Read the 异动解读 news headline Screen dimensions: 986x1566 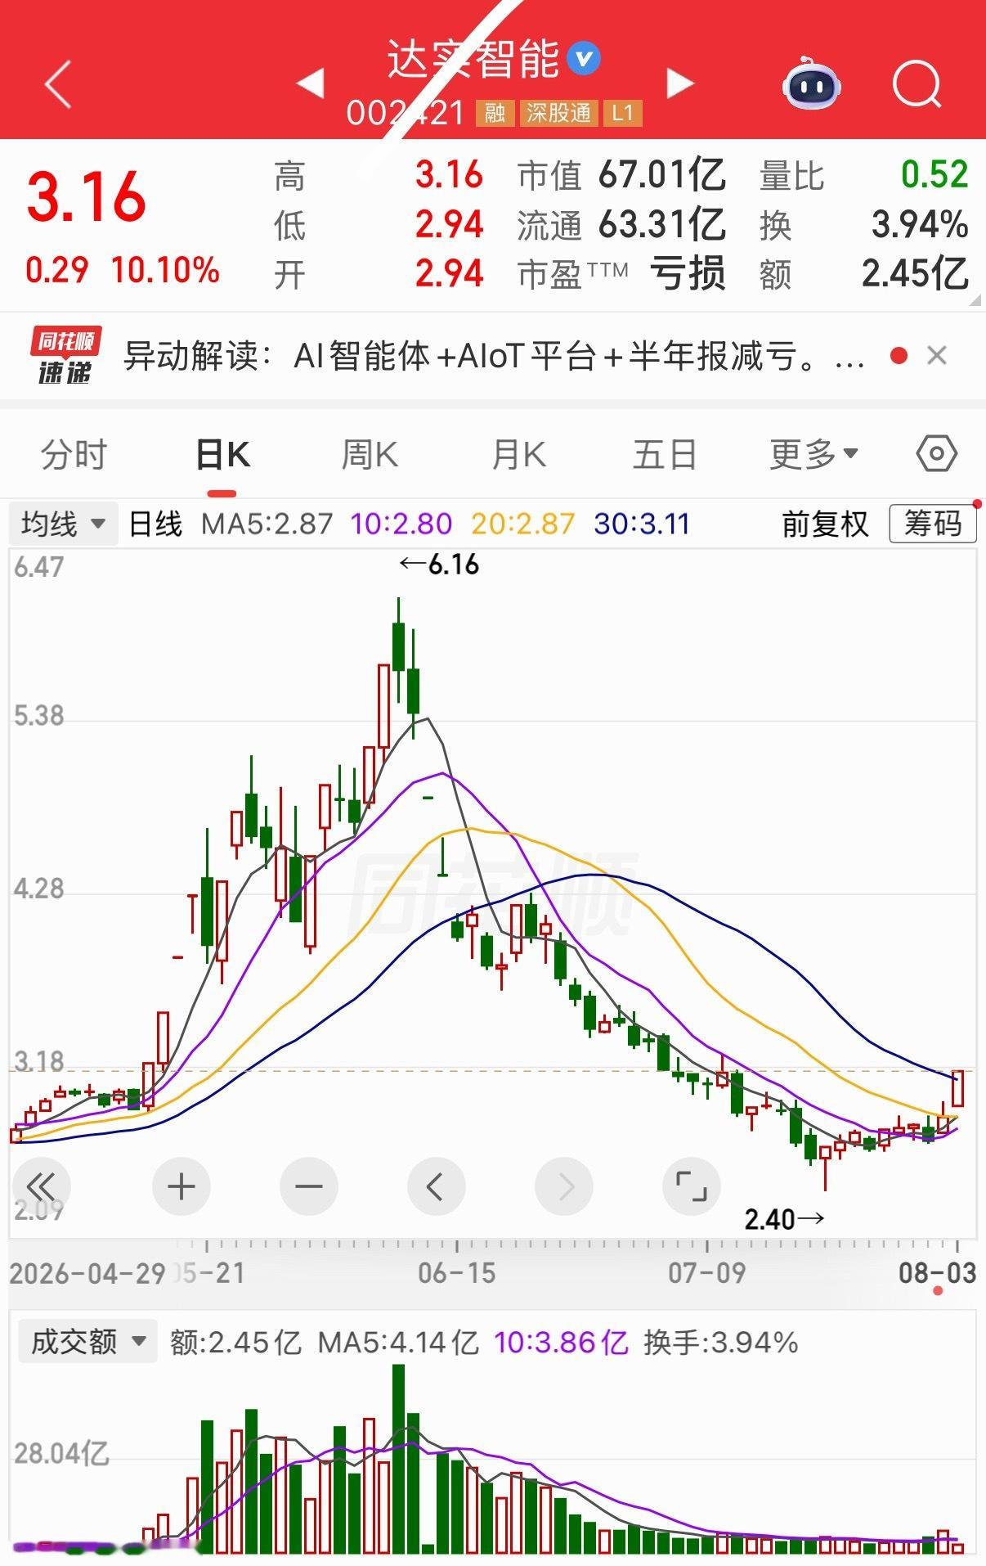point(494,356)
